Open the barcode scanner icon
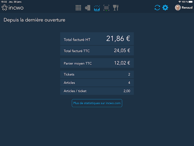194x146 pixels. tap(106, 8)
